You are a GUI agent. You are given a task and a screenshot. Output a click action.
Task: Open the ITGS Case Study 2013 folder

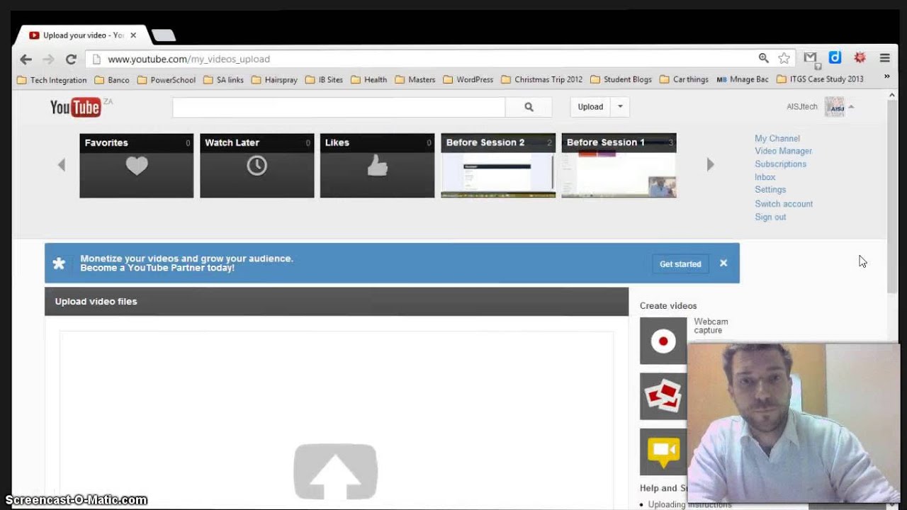tap(820, 80)
